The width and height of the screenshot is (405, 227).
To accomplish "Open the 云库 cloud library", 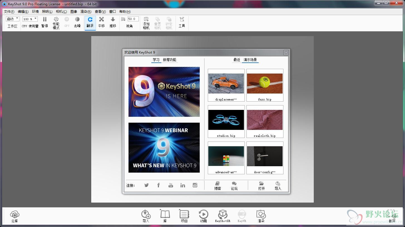I will (14, 216).
